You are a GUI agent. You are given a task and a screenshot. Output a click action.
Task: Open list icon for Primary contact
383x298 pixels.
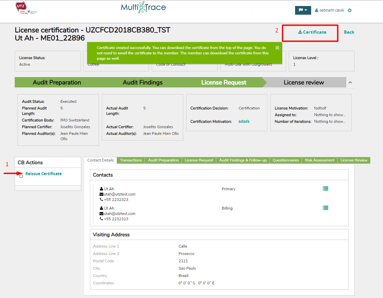pos(325,189)
